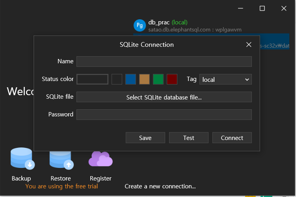
Task: Select the db_prac (local) connection entry
Action: click(x=211, y=26)
